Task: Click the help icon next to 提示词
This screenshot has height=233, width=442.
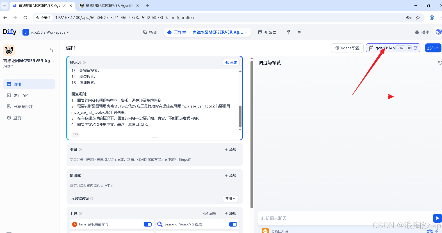Action: tap(84, 62)
